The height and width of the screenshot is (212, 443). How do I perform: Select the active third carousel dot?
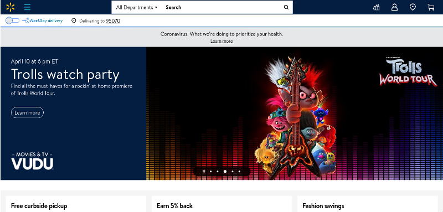(x=225, y=172)
